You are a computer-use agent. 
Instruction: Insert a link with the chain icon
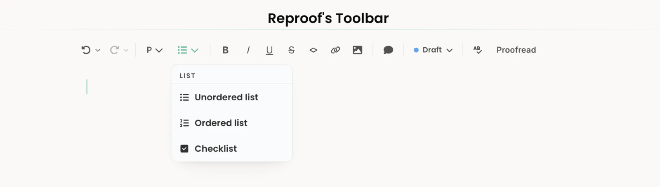335,50
